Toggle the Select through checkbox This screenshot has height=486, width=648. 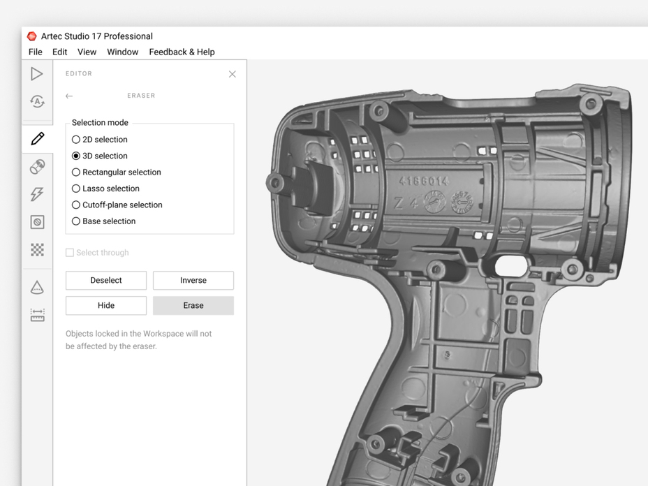[x=70, y=253]
